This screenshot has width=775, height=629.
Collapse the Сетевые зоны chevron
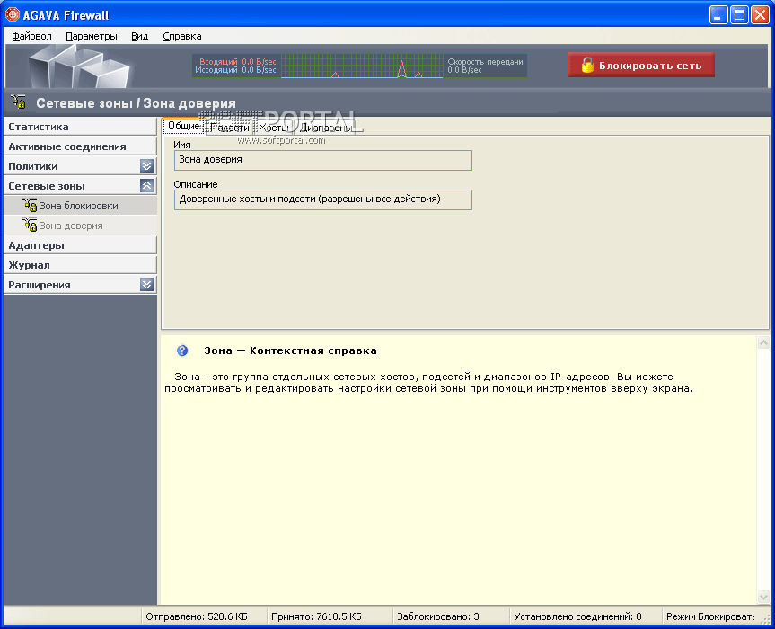click(x=146, y=186)
